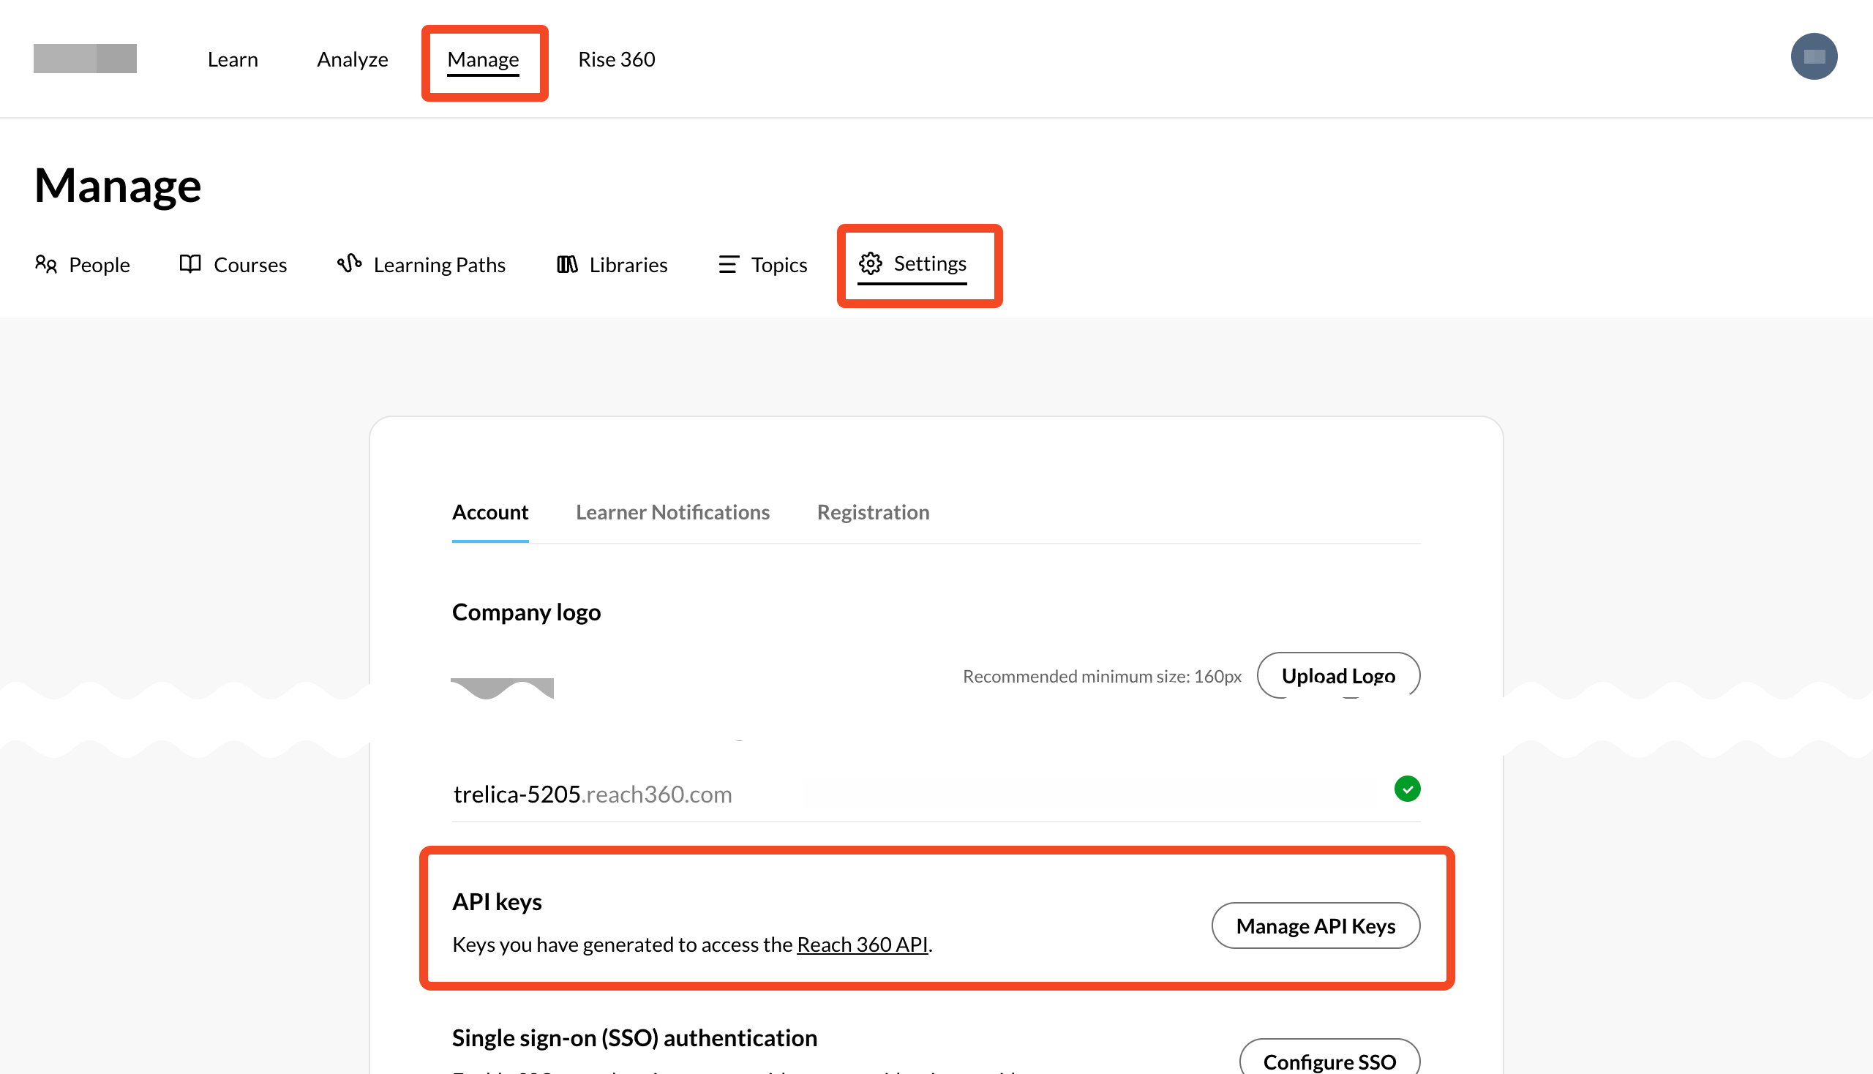Switch to the Registration tab

(x=874, y=512)
